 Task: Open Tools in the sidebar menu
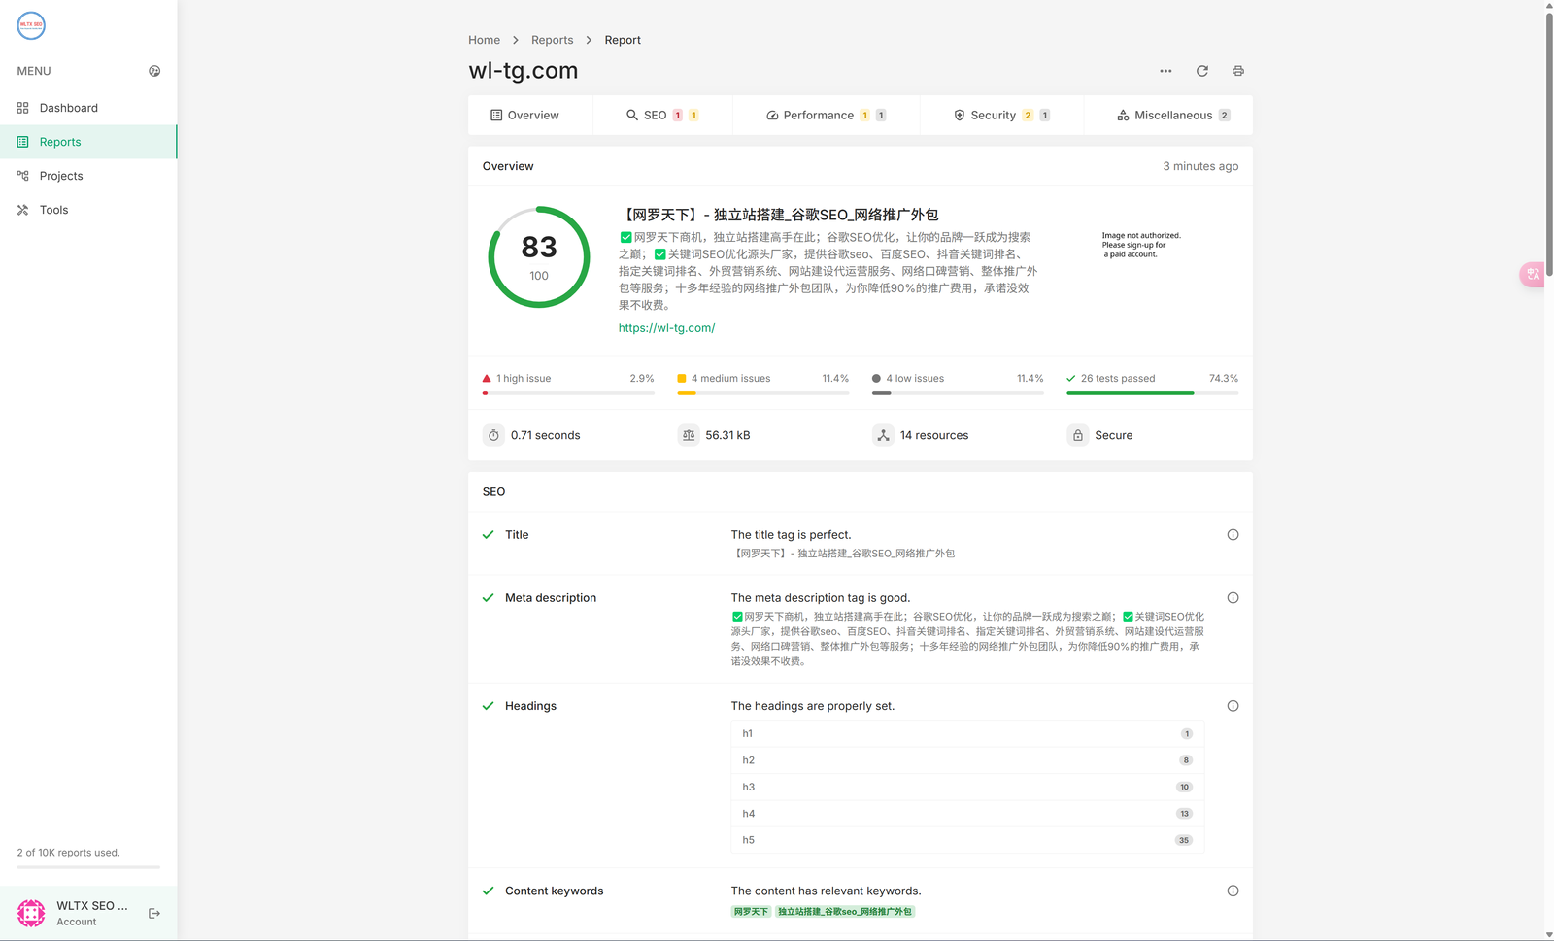(53, 210)
